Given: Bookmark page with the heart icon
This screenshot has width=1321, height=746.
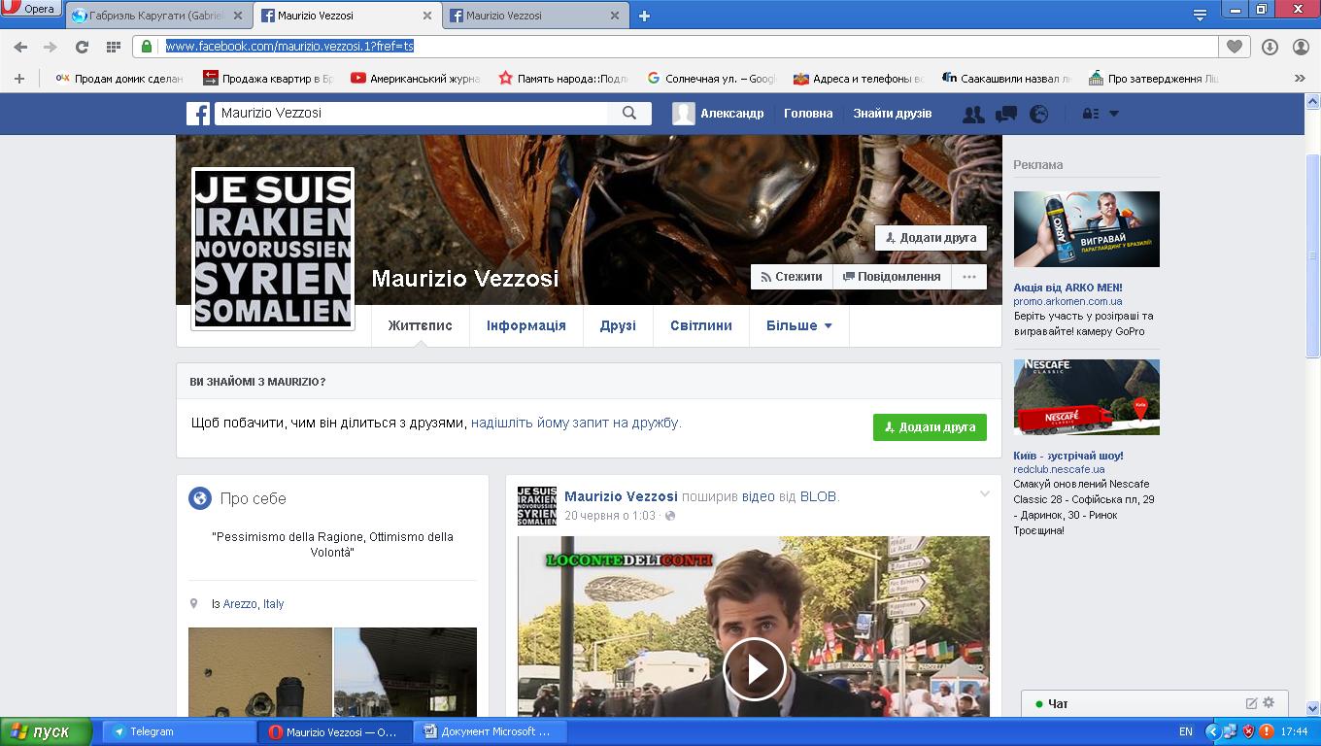Looking at the screenshot, I should click(1234, 47).
